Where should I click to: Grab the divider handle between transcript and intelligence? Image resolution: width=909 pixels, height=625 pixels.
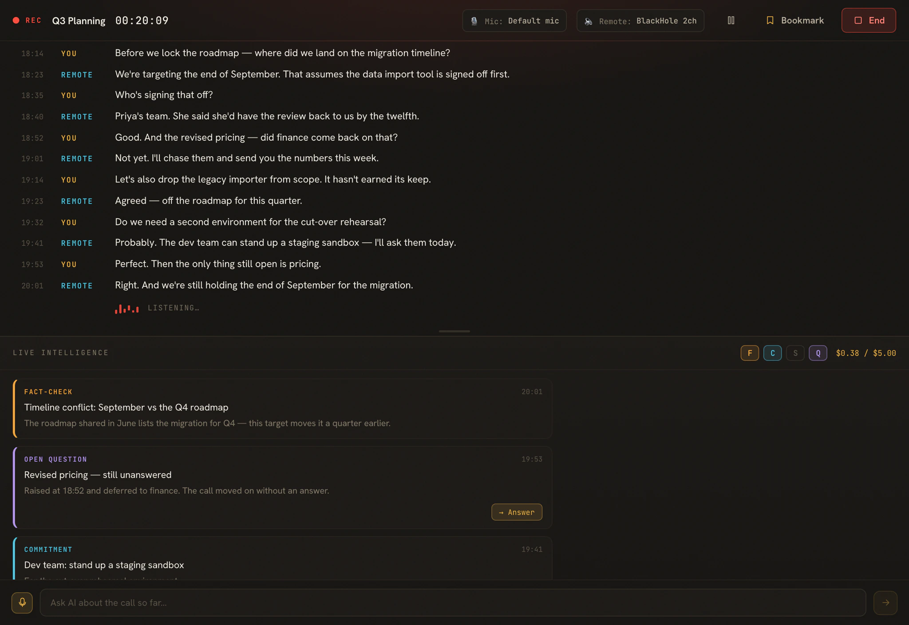(454, 331)
